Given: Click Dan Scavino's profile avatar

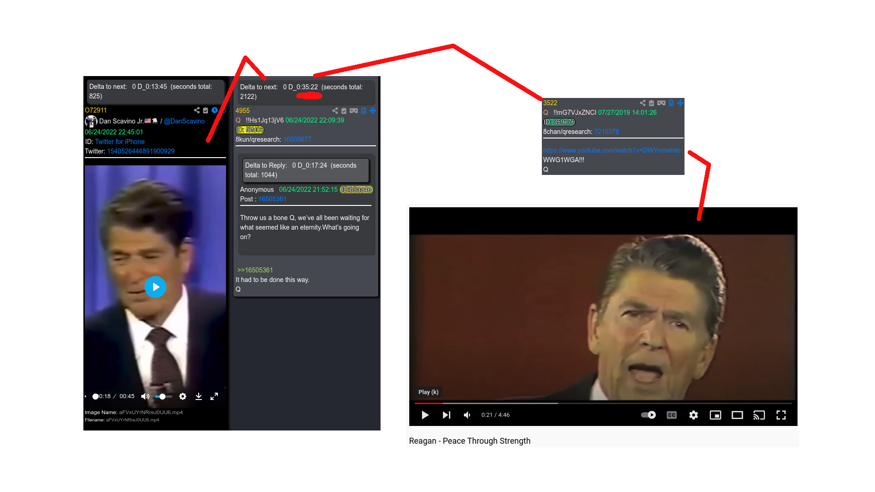Looking at the screenshot, I should point(91,121).
